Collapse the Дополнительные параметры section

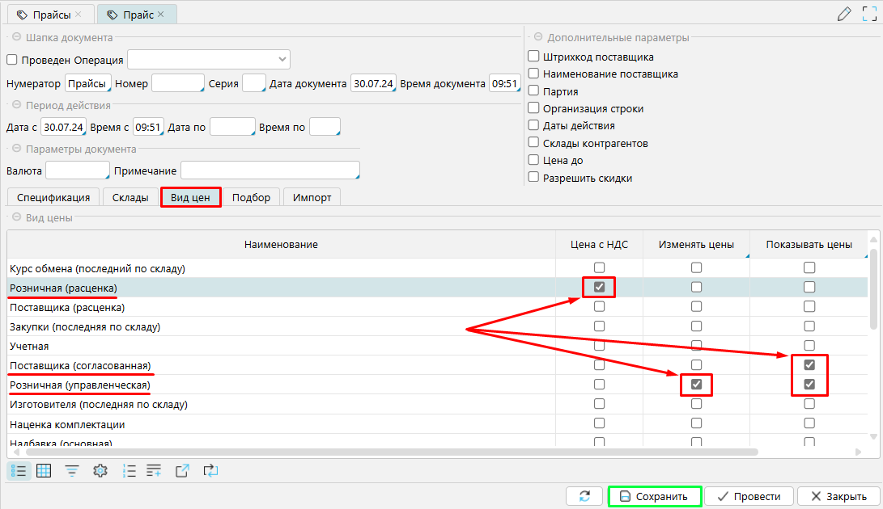tap(537, 37)
